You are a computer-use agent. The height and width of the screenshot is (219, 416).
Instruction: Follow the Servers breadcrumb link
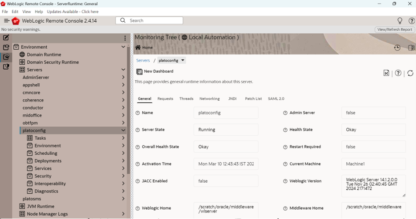point(143,60)
